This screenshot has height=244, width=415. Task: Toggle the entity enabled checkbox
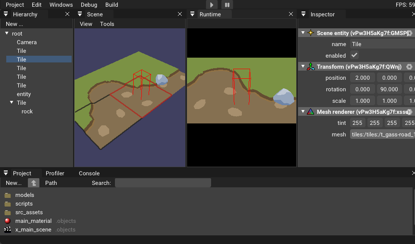pos(354,55)
